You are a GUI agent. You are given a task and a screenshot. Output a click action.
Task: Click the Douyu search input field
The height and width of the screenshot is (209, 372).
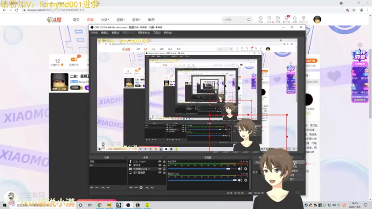click(x=235, y=20)
